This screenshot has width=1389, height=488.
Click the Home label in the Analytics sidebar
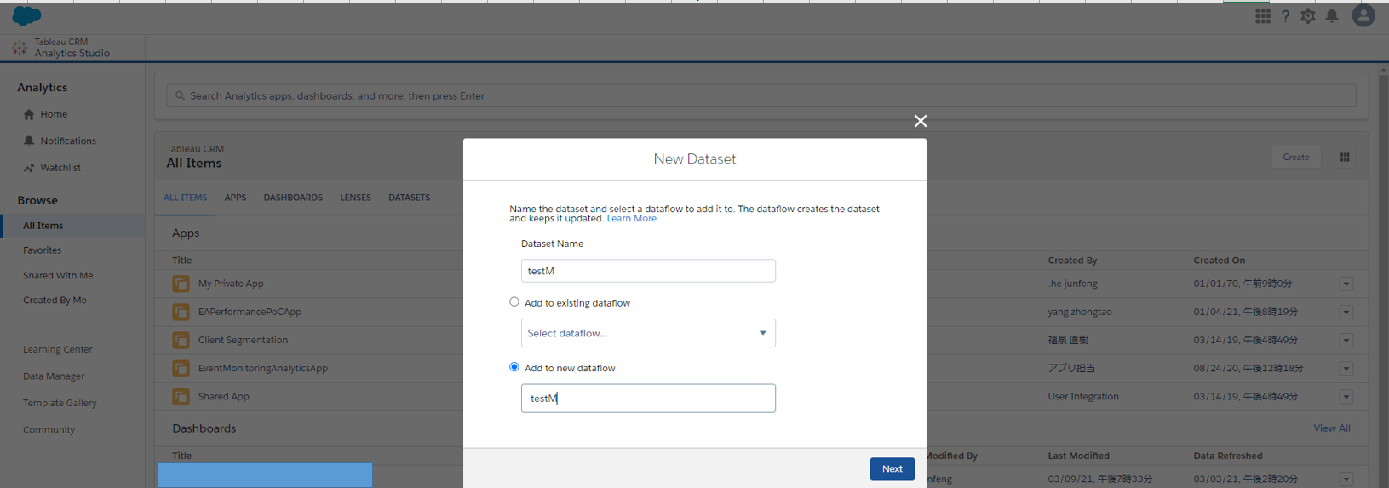54,114
